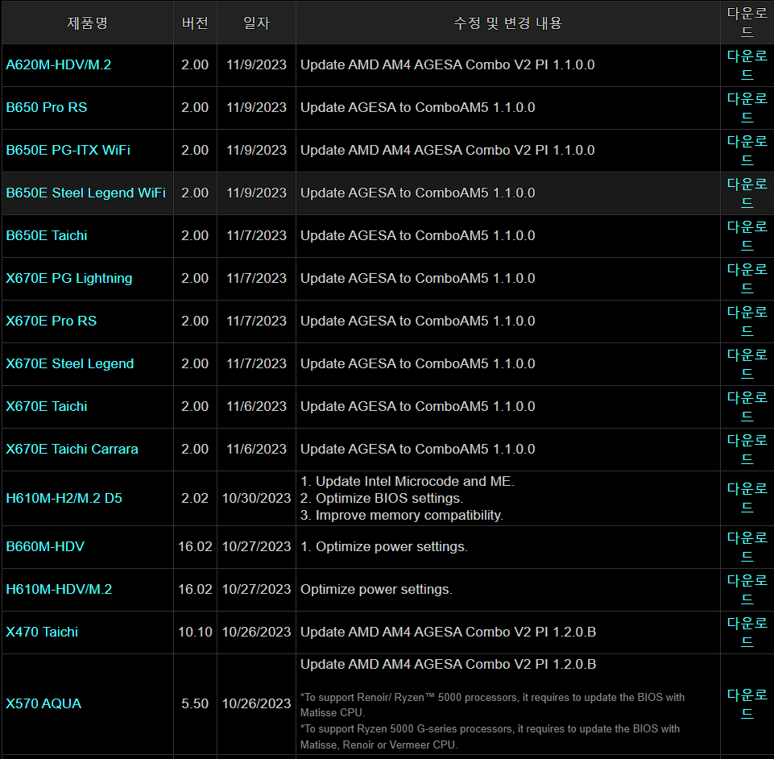The width and height of the screenshot is (774, 759).
Task: Click 다운로드 for B660M-HDV
Action: 747,547
